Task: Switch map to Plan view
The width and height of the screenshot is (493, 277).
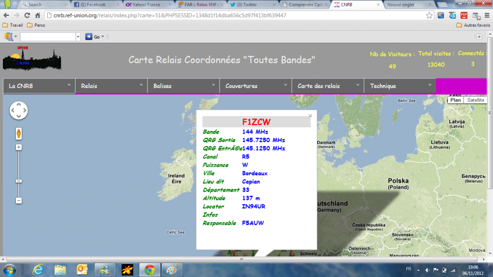Action: [455, 100]
